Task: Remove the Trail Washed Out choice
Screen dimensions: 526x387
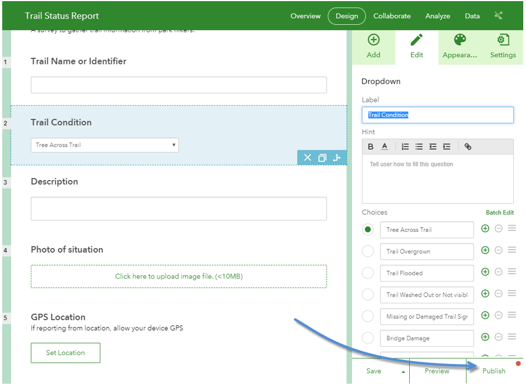Action: click(498, 293)
